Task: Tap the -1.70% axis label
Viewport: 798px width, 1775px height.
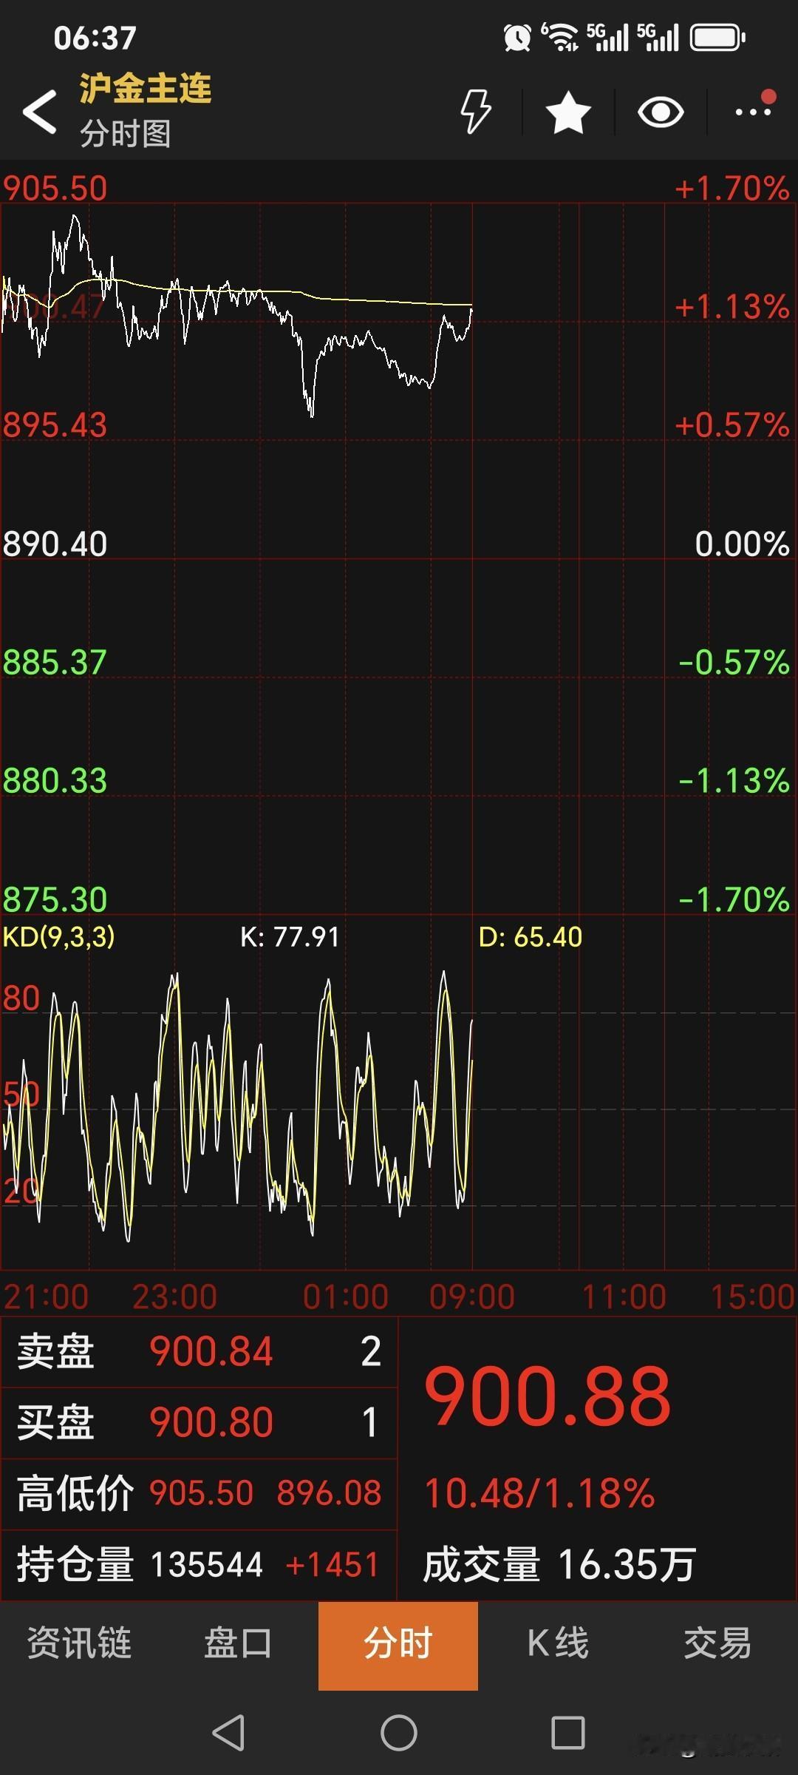Action: point(734,899)
